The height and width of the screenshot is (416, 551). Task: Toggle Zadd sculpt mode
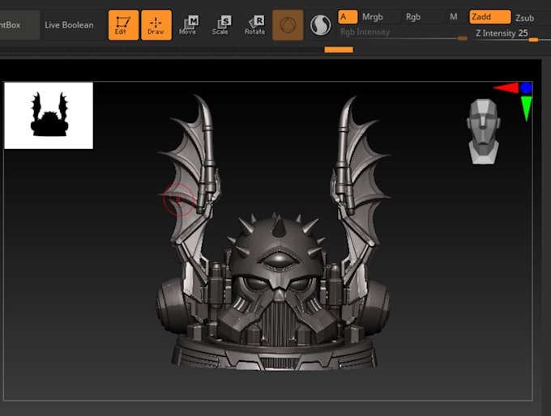click(x=490, y=17)
